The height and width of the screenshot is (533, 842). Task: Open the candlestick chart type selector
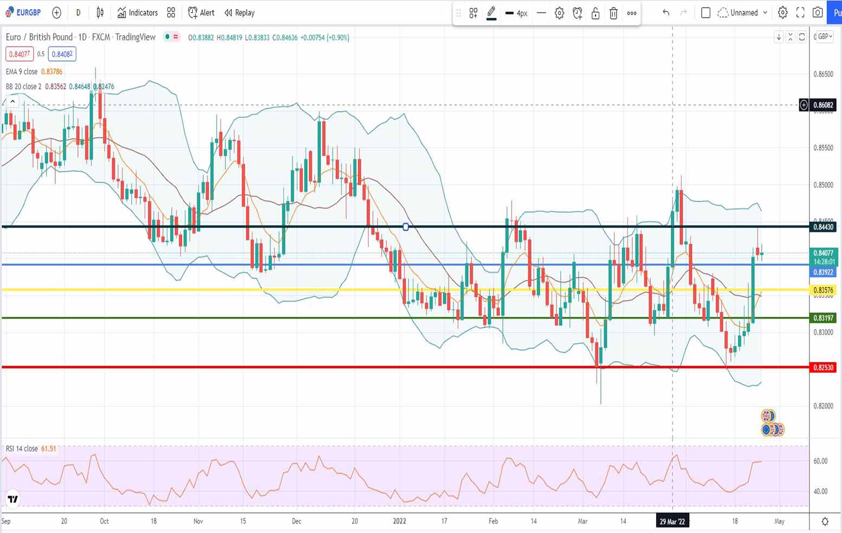(100, 12)
